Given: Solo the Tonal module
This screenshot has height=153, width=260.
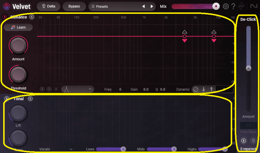Looking at the screenshot, I should click(x=30, y=99).
